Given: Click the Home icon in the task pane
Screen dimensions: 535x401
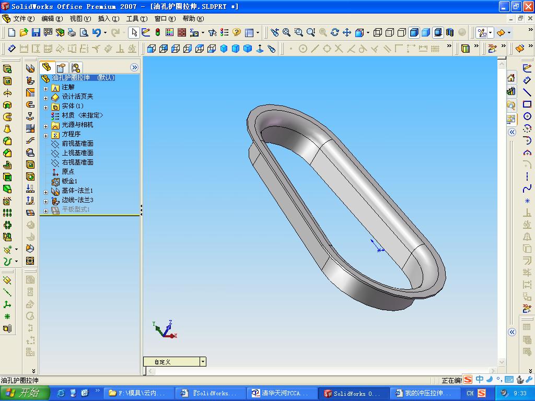Looking at the screenshot, I should 511,78.
